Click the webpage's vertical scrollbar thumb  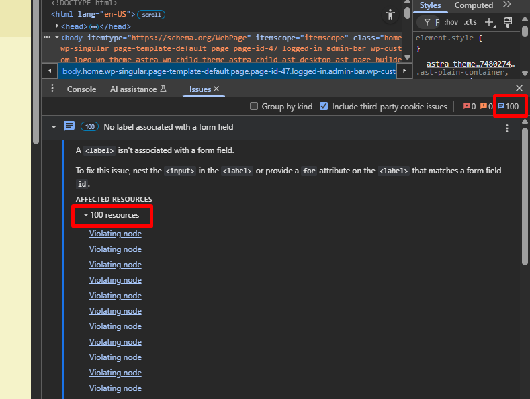point(36,73)
